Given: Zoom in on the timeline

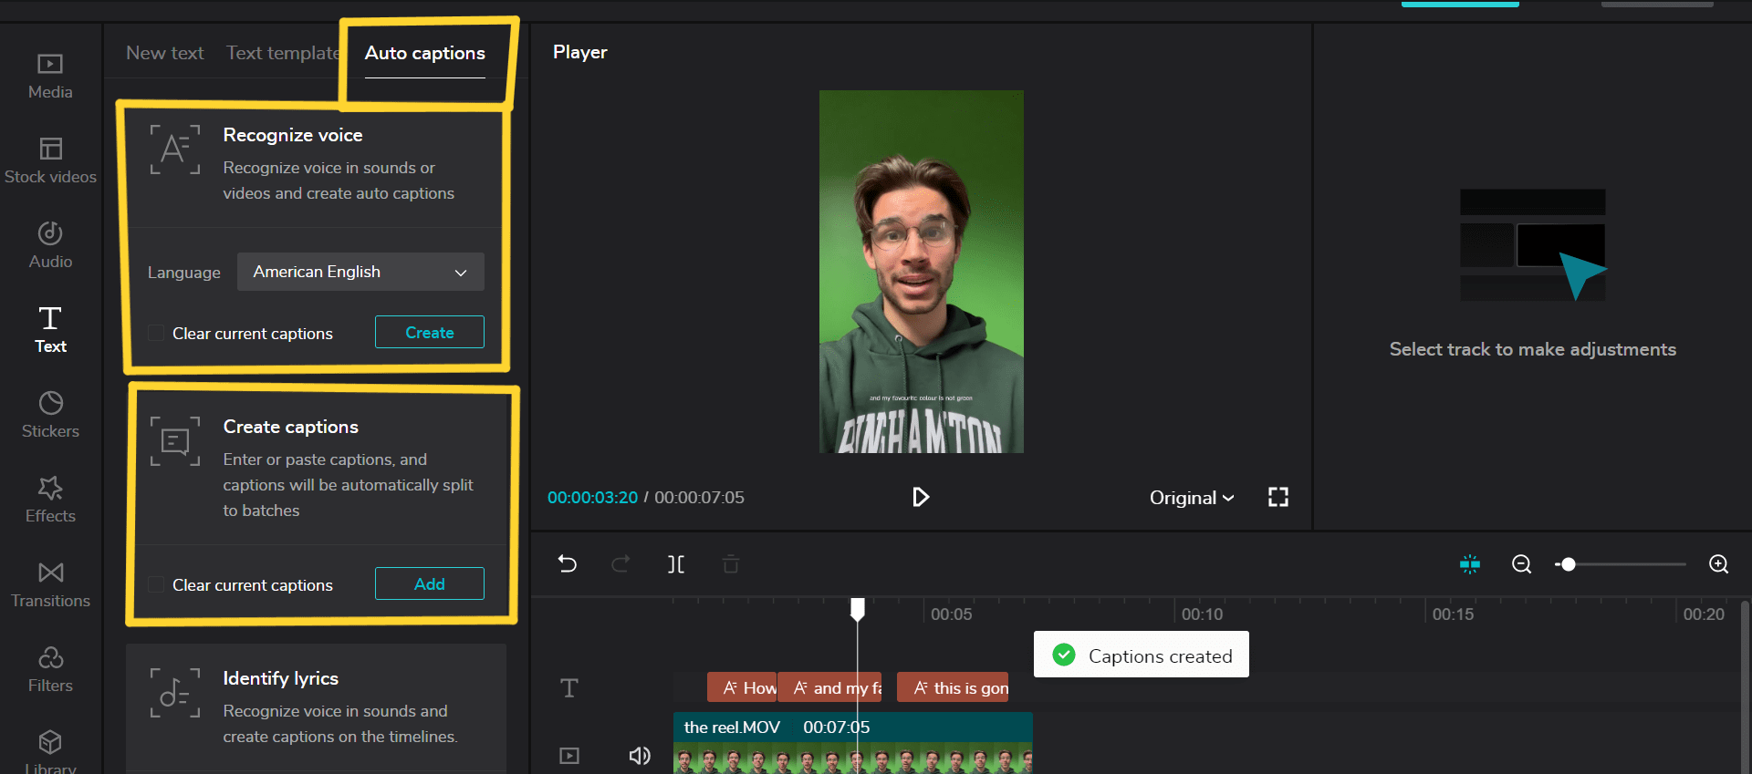Looking at the screenshot, I should (x=1718, y=564).
